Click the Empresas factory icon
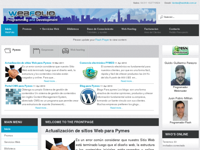200x150 pixels. coord(37,51)
